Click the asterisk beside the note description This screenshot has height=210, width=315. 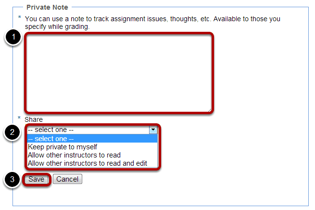tap(20, 17)
